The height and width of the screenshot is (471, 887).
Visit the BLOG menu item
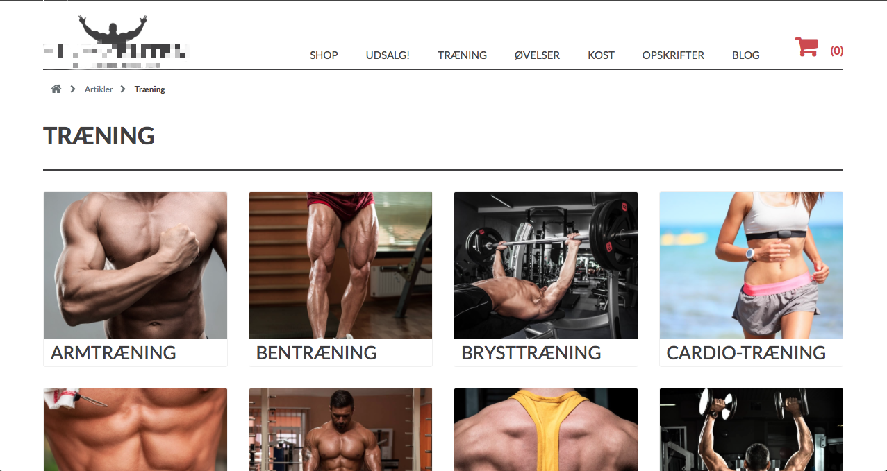point(746,55)
